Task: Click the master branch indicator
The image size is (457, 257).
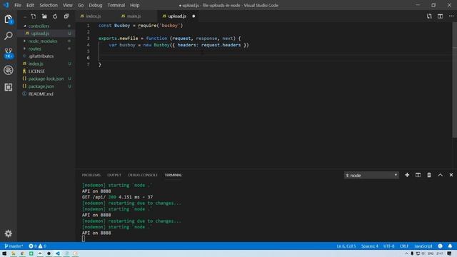Action: click(14, 246)
